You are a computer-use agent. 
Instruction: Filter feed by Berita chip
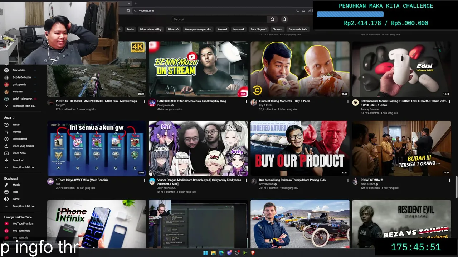tap(130, 29)
